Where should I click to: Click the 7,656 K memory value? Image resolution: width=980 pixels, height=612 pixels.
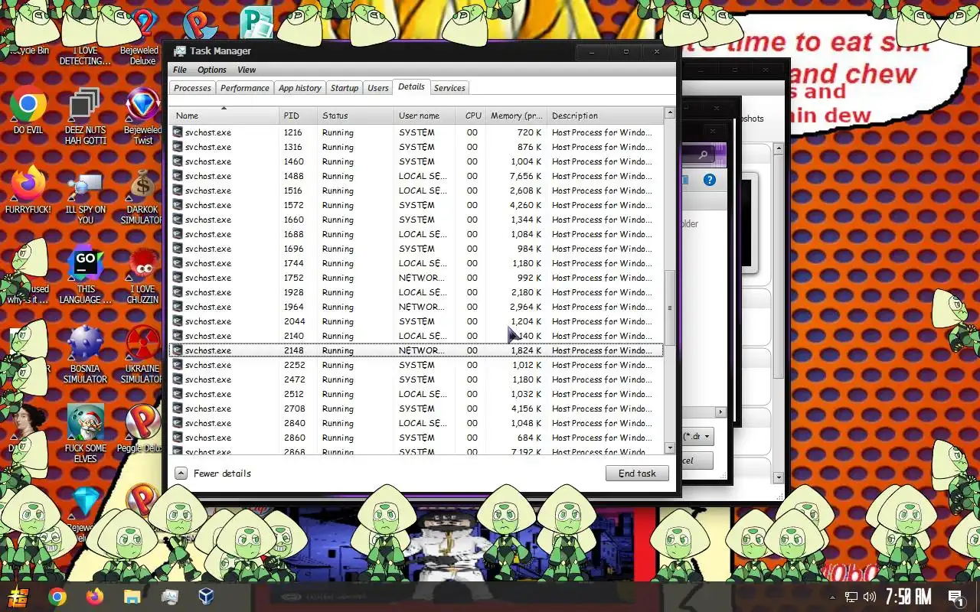pyautogui.click(x=525, y=176)
